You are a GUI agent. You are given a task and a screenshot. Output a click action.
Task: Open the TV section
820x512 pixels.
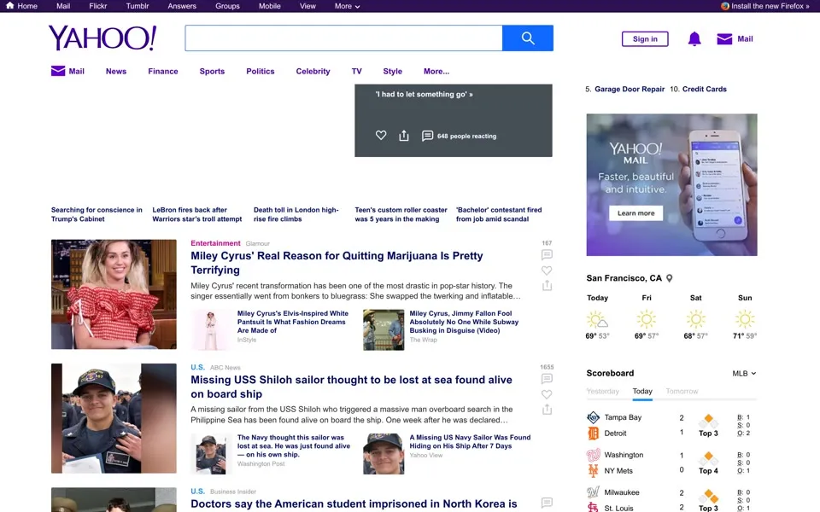pyautogui.click(x=357, y=71)
